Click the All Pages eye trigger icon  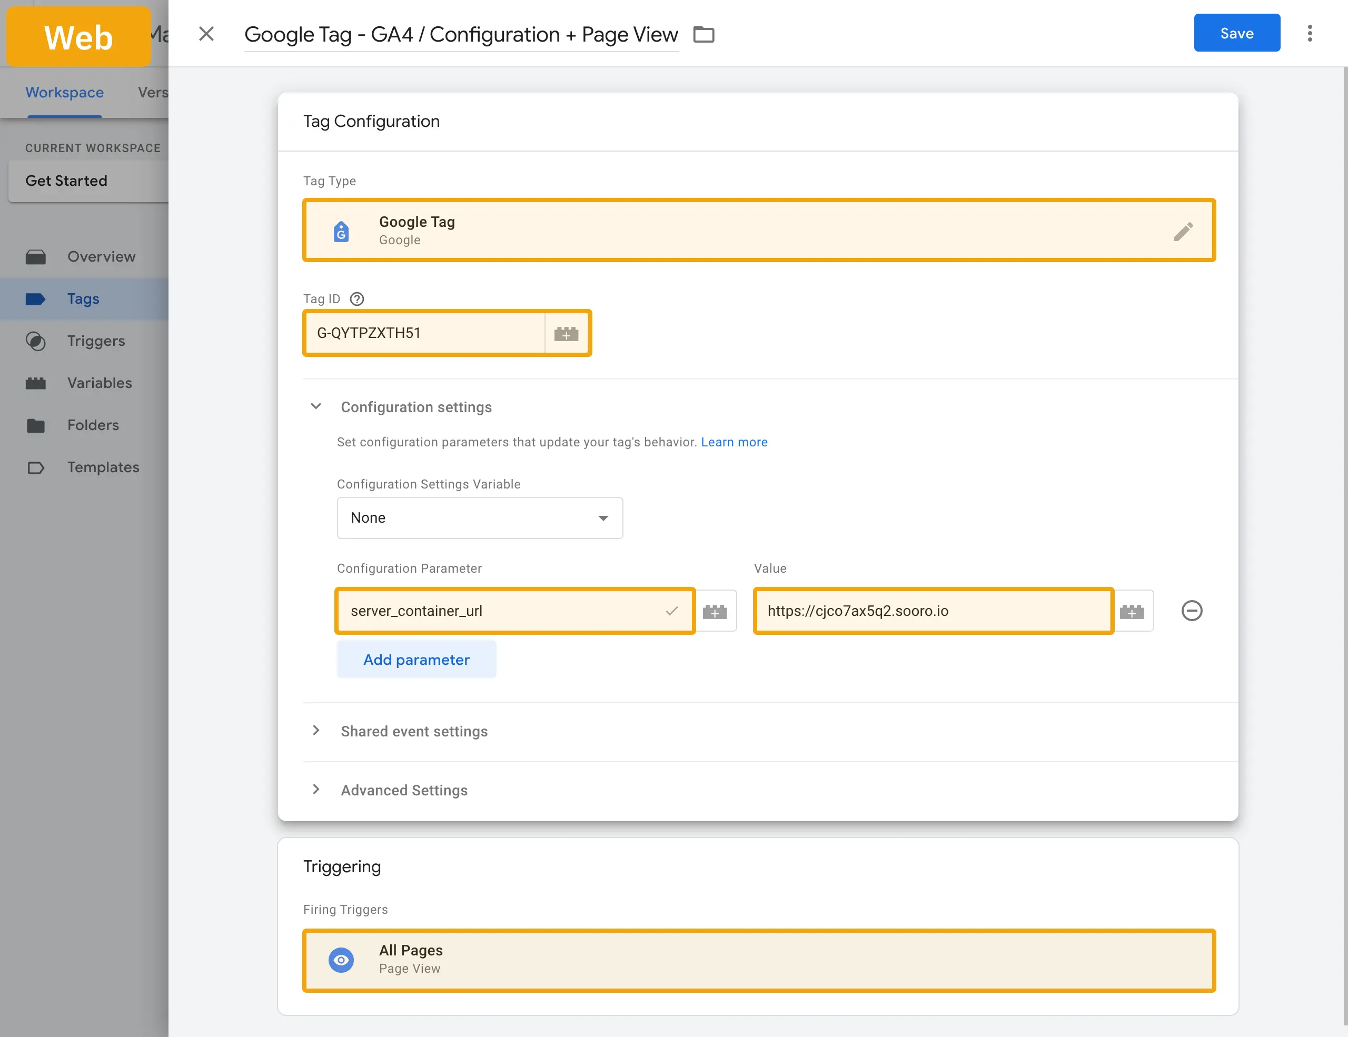pos(341,960)
